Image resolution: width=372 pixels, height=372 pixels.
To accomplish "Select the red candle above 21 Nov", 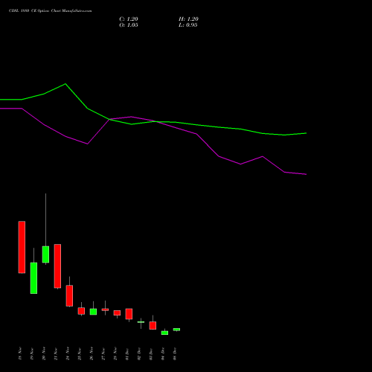I will tap(57, 266).
